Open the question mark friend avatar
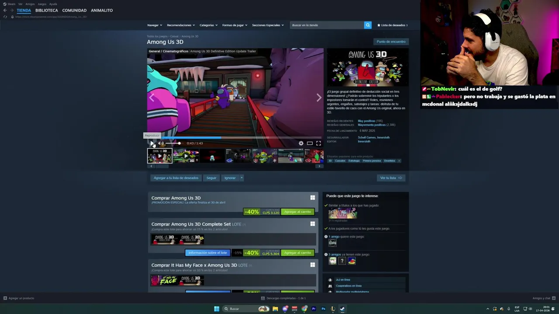559x314 pixels. click(342, 261)
